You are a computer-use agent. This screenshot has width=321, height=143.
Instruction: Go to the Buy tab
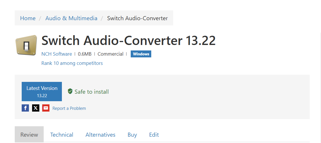pyautogui.click(x=132, y=135)
